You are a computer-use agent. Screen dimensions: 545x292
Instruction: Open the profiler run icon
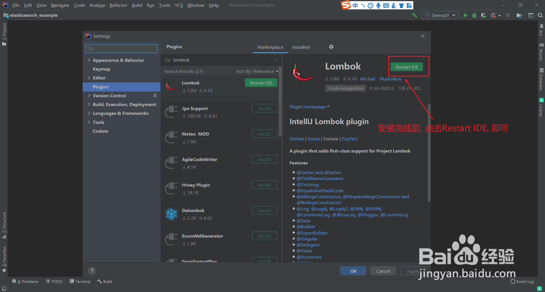pos(493,15)
